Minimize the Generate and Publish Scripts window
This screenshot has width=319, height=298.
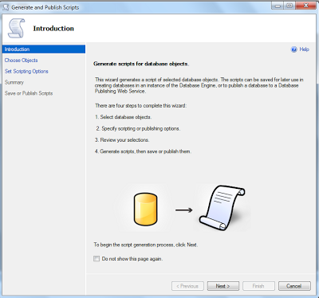click(x=278, y=6)
